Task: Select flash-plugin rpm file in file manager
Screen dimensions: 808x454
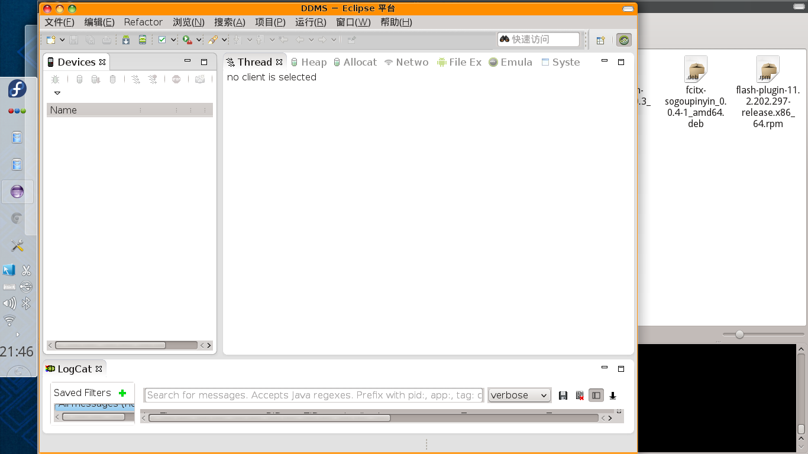Action: pos(768,93)
